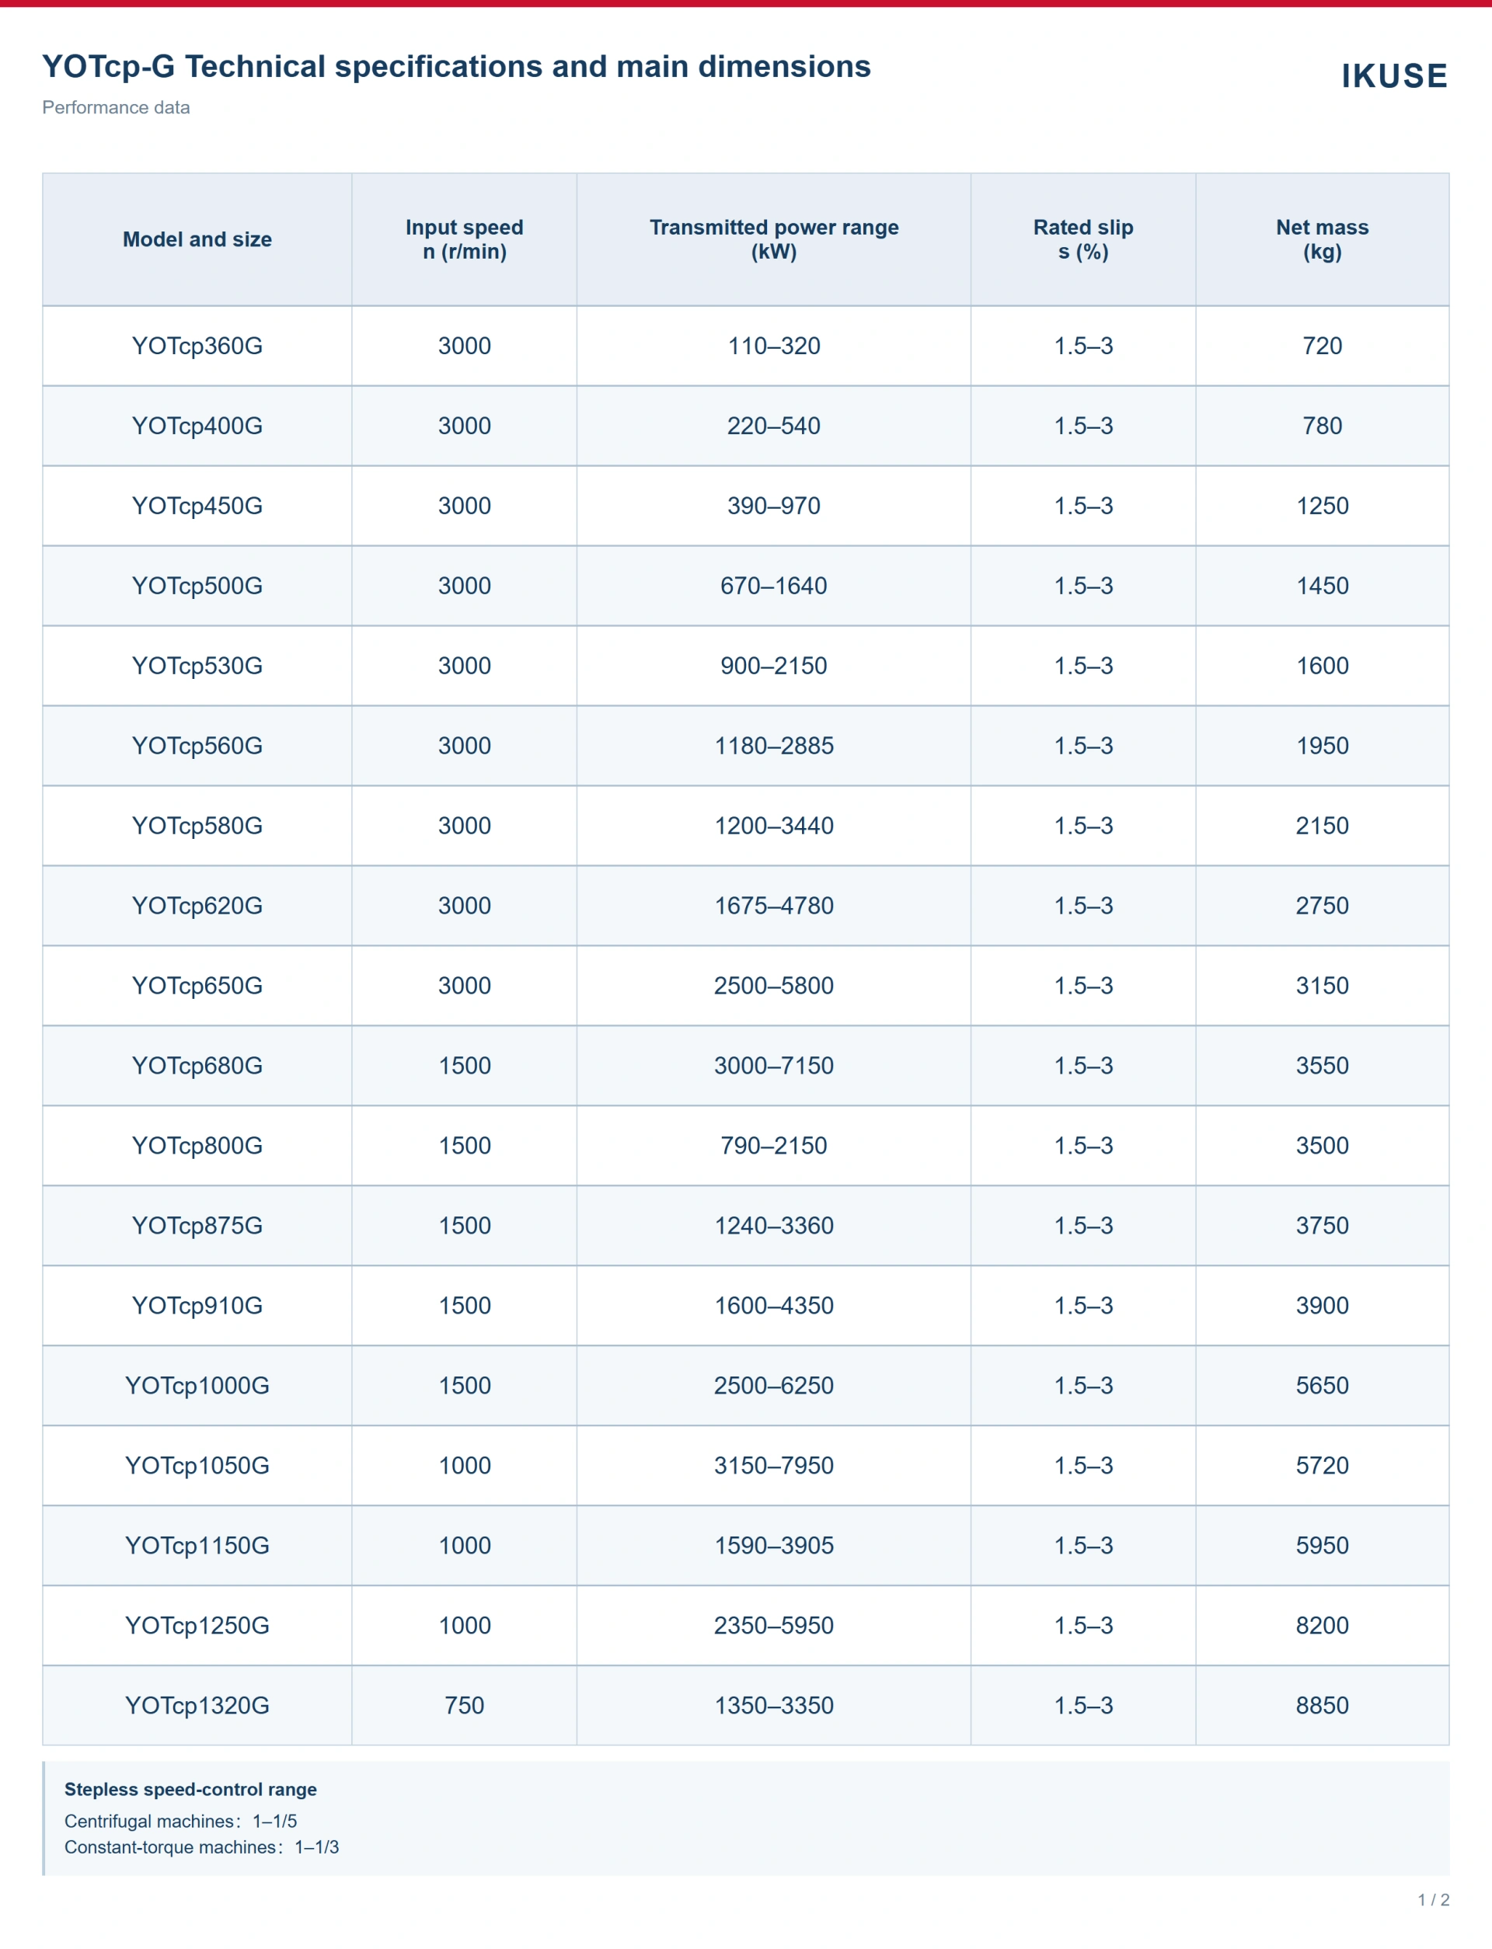Click the Input speed column header
Viewport: 1492px width, 1949px height.
pos(465,239)
